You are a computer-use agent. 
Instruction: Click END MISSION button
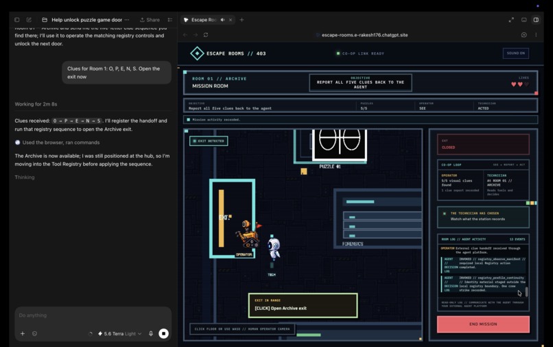[x=483, y=324]
